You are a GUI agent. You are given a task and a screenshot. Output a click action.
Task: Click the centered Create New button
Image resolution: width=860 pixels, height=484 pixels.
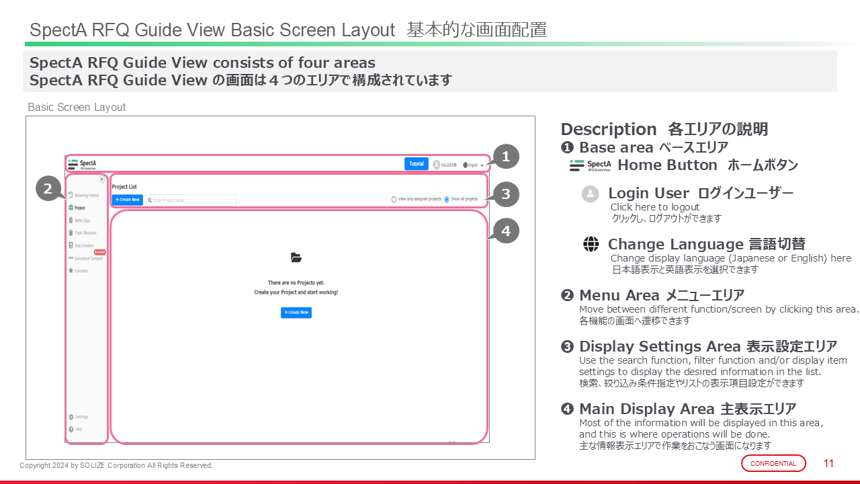click(296, 313)
